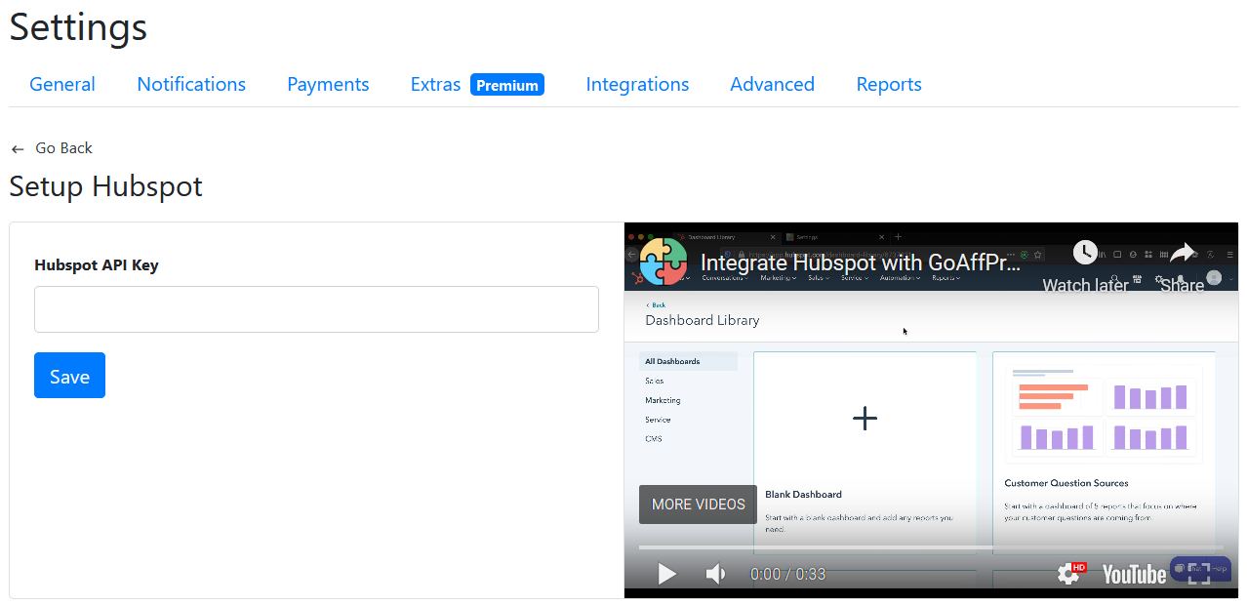This screenshot has width=1247, height=606.
Task: Click the Setup Hubspot heading
Action: click(105, 186)
